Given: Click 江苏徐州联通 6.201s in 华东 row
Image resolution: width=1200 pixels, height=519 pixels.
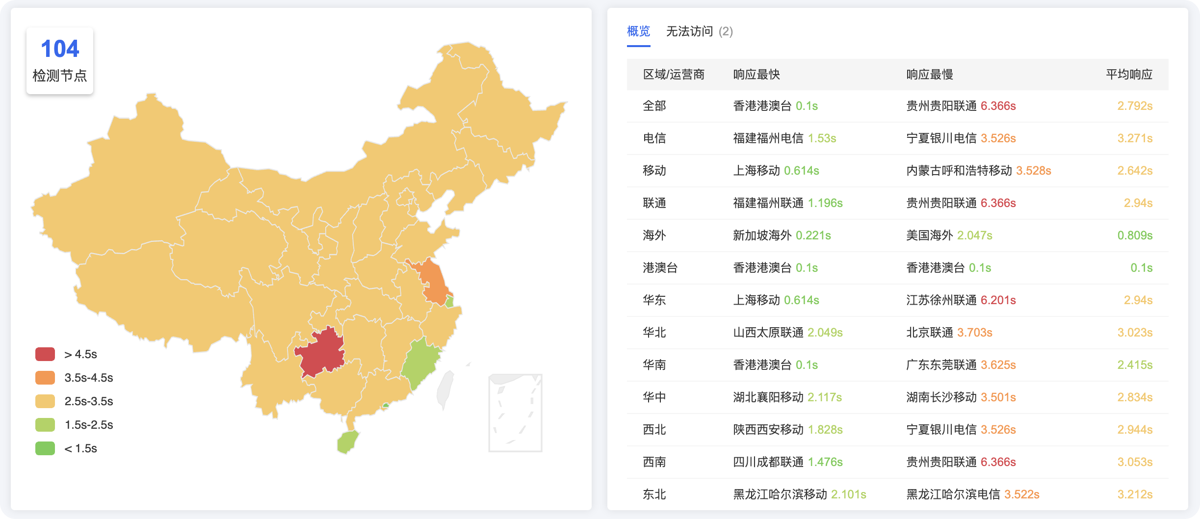Looking at the screenshot, I should pos(961,300).
